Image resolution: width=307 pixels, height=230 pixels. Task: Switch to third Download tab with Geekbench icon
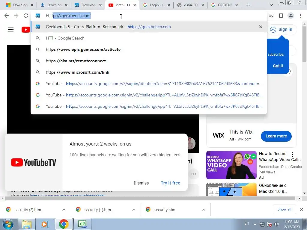(x=88, y=5)
